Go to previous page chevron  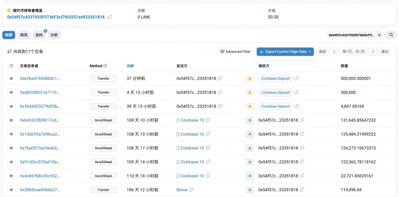pos(334,52)
